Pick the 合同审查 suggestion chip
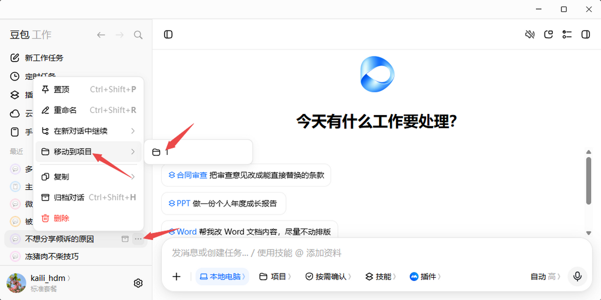Image resolution: width=601 pixels, height=300 pixels. 246,175
